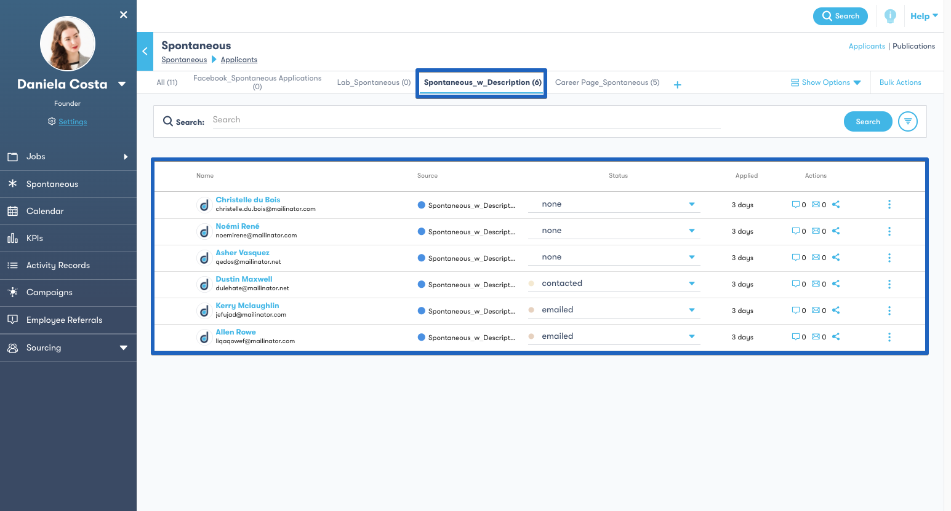This screenshot has width=951, height=511.
Task: Collapse panel using the blue back chevron
Action: tap(145, 51)
